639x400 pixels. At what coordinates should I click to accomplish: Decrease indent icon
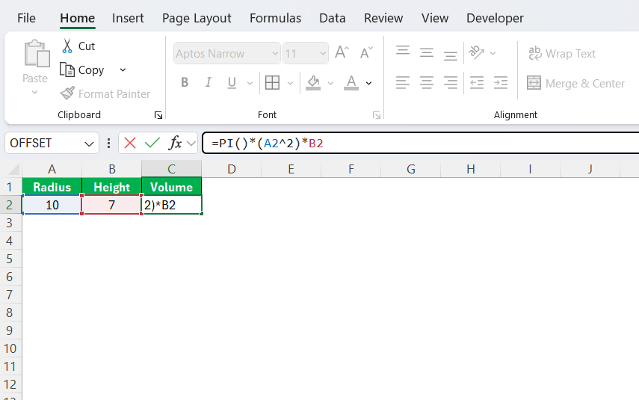[476, 83]
